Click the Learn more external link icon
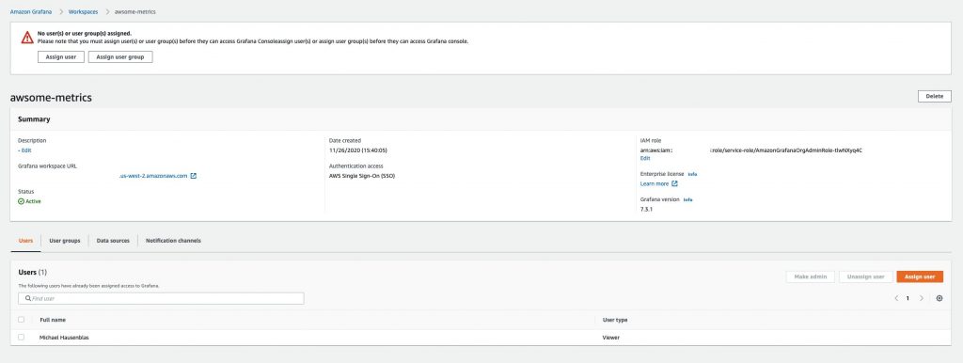This screenshot has width=963, height=363. point(674,183)
